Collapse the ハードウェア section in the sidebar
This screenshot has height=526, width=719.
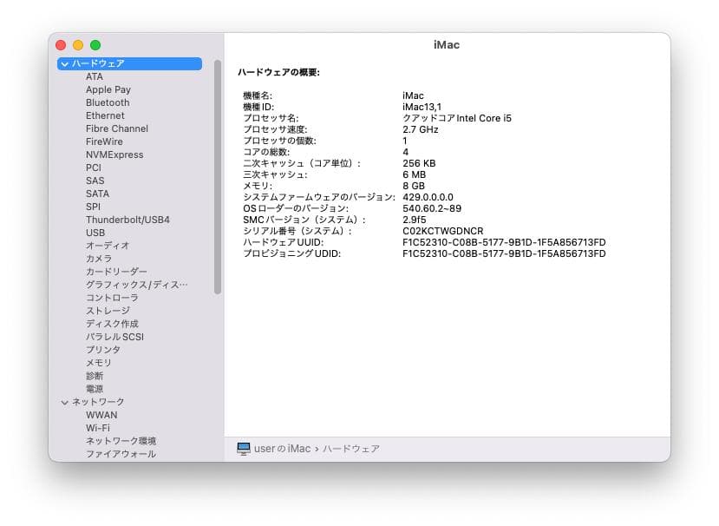point(64,62)
